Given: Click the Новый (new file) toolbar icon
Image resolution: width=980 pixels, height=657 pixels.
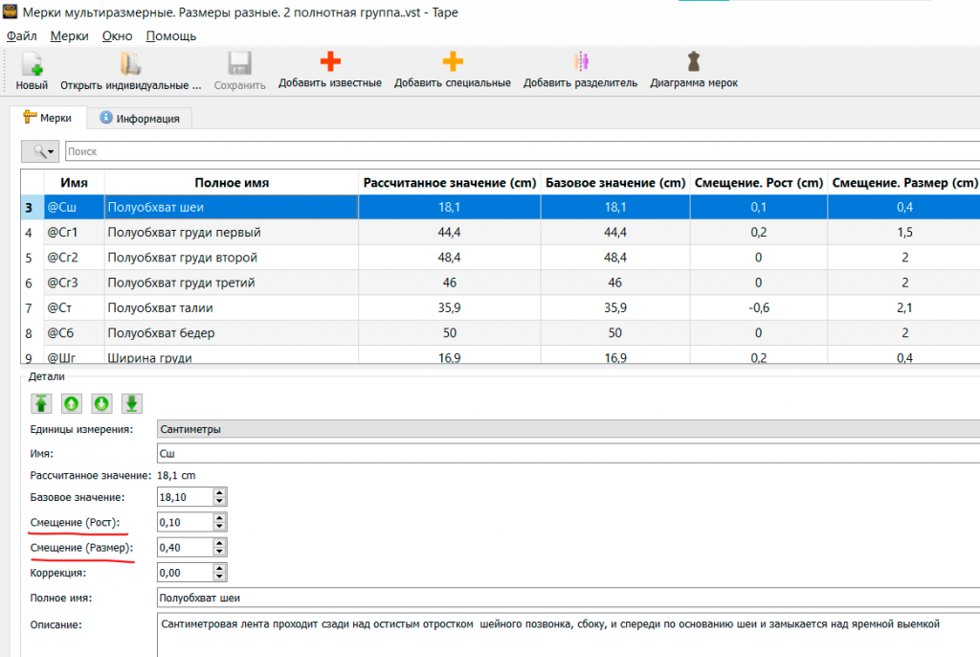Looking at the screenshot, I should pyautogui.click(x=32, y=64).
